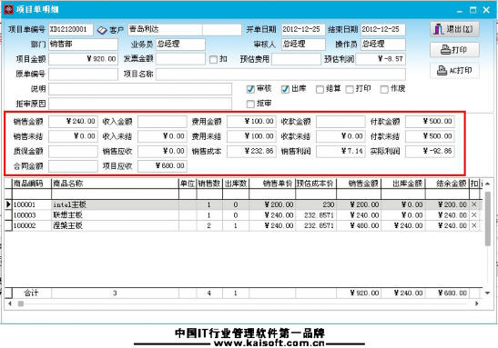The height and width of the screenshot is (348, 498).
Task: Click horizontal scrollbar right arrow
Action: pos(477,303)
